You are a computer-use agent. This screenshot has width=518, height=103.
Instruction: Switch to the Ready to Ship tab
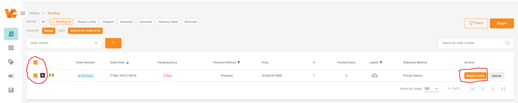tap(87, 22)
